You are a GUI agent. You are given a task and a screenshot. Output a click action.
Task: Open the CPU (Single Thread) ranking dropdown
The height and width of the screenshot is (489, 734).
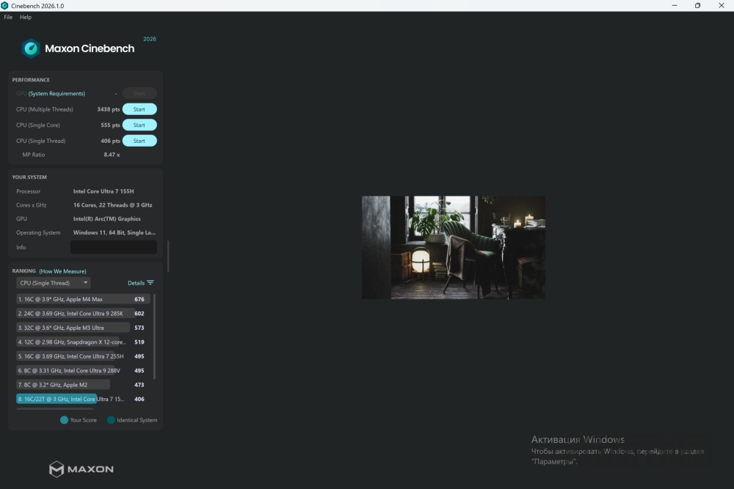click(x=53, y=283)
